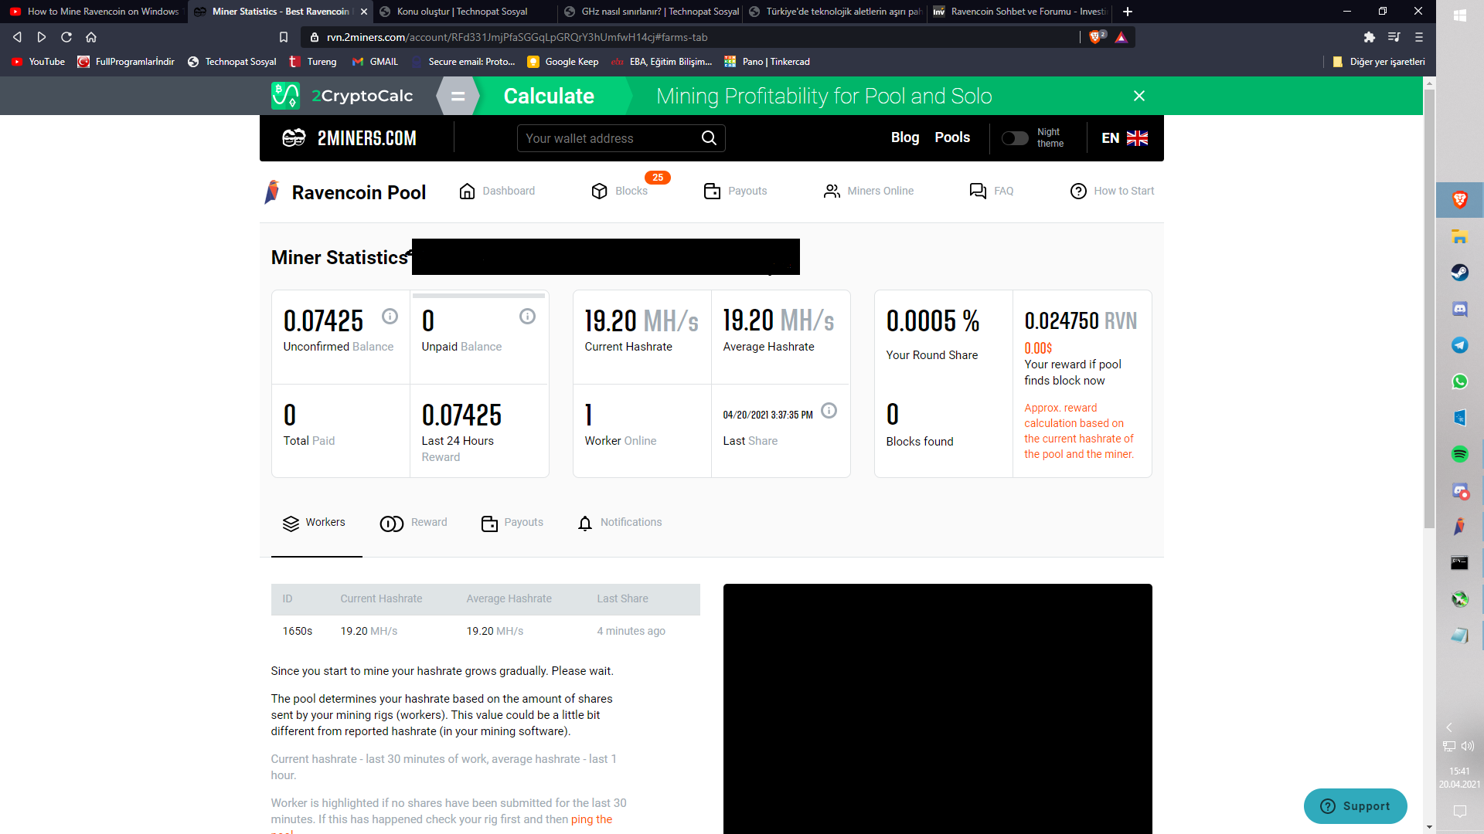
Task: Toggle the Night theme switch
Action: coord(1015,138)
